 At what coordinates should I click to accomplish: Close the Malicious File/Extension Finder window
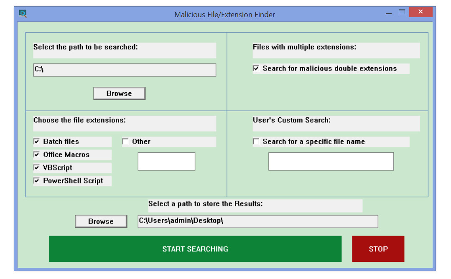click(420, 12)
